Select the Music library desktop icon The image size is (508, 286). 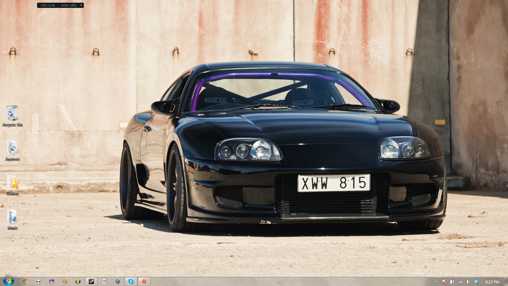coord(12,219)
